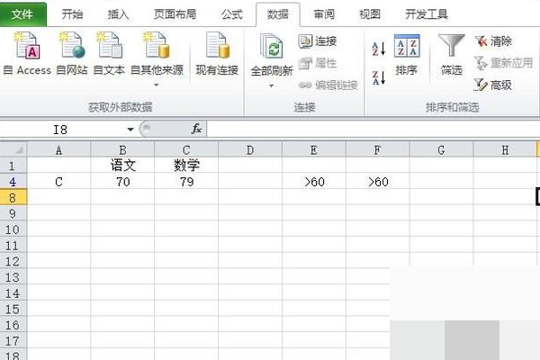The image size is (540, 360).
Task: Click cell containing 79
Action: coord(186,182)
